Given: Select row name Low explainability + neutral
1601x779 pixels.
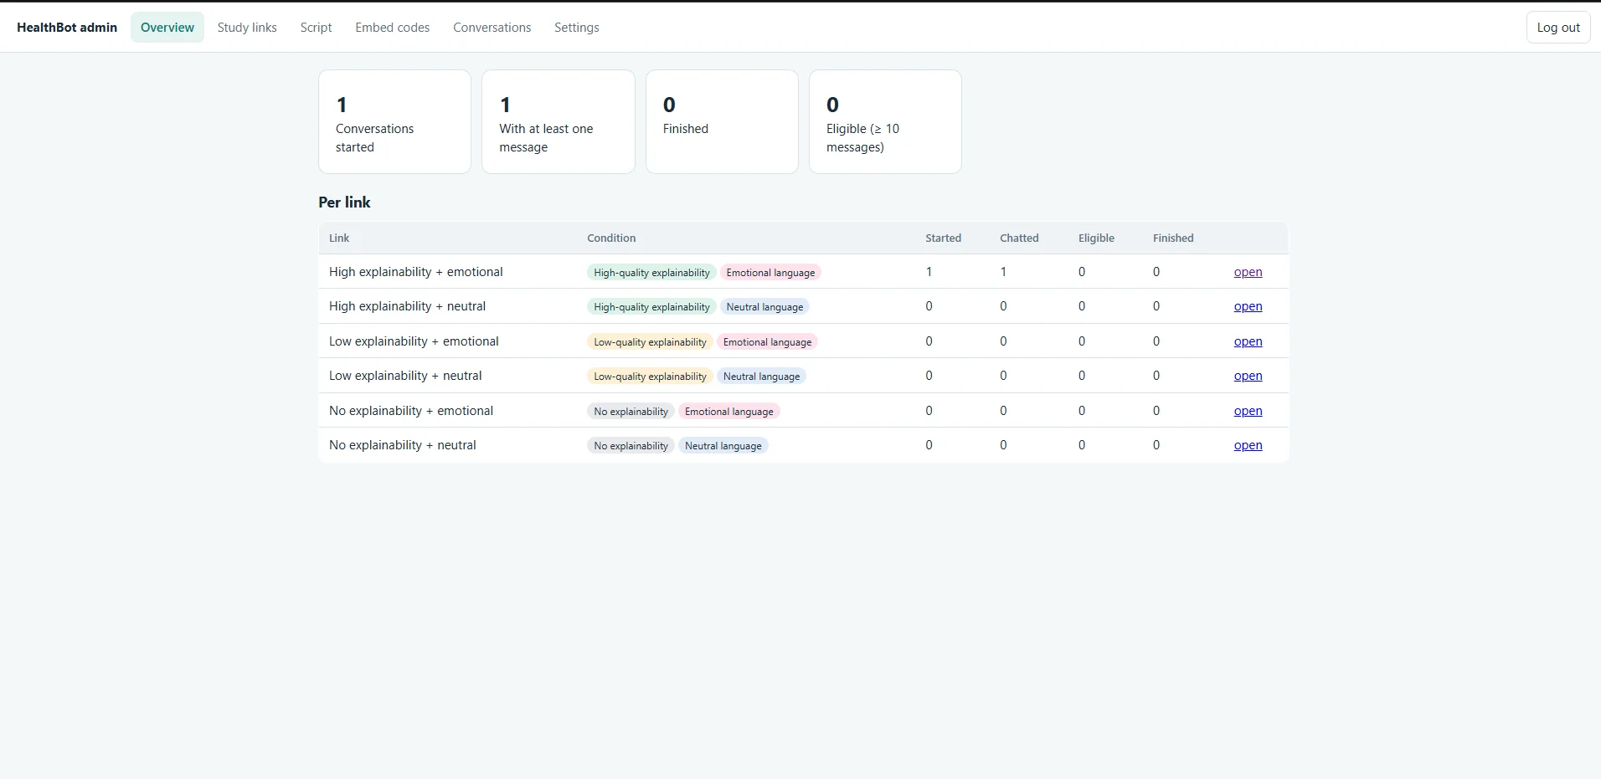Looking at the screenshot, I should [x=405, y=376].
